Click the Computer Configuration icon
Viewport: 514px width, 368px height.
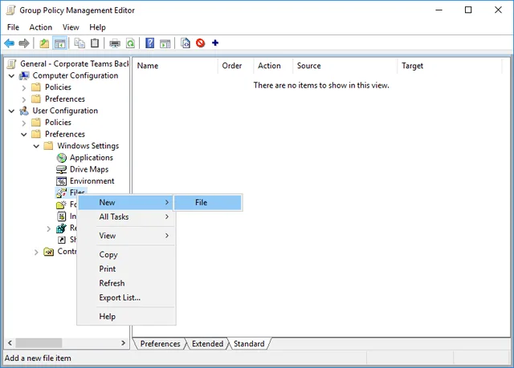pyautogui.click(x=24, y=76)
